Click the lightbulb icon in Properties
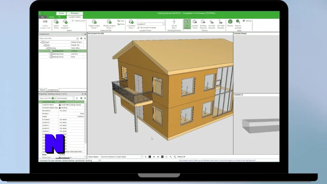Screen dimensions: 327x184 click(77, 98)
